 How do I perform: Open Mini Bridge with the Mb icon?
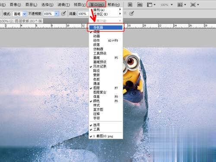click(140, 5)
